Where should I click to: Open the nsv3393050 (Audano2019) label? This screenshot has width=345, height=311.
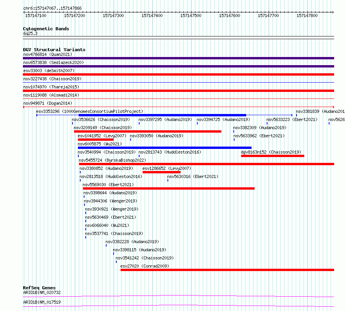[157, 136]
